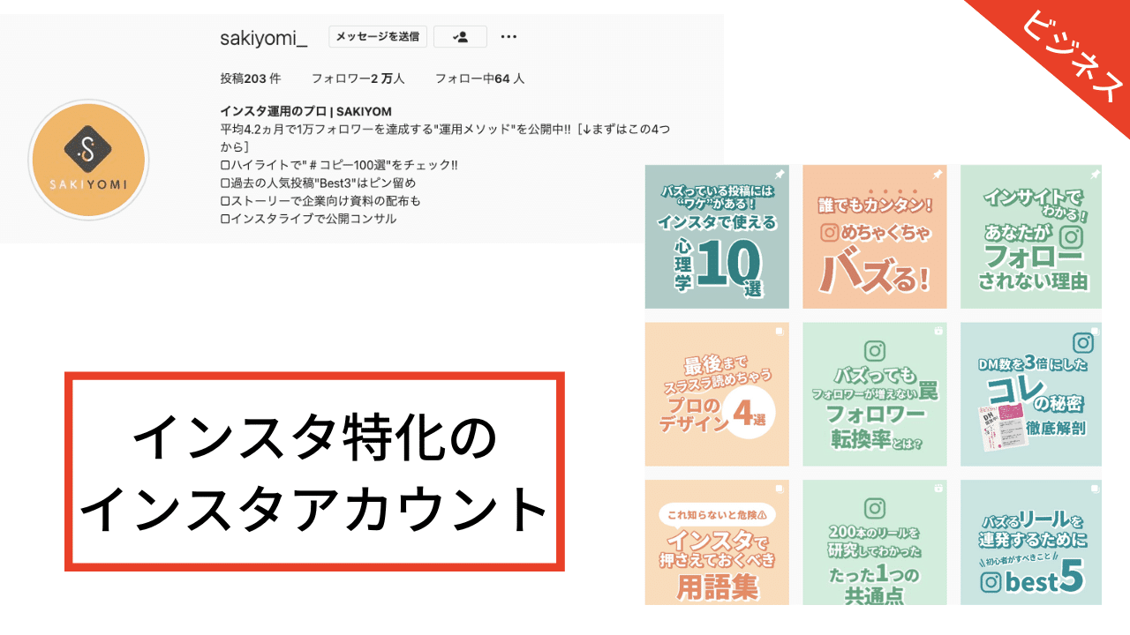Click the pin icon on フォローされない理由 post
This screenshot has height=635, width=1130.
tap(1094, 175)
